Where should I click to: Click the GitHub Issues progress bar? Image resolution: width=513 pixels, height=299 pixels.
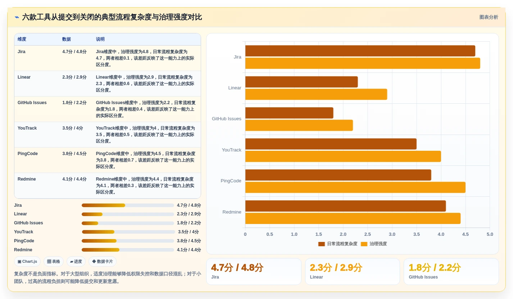[128, 223]
